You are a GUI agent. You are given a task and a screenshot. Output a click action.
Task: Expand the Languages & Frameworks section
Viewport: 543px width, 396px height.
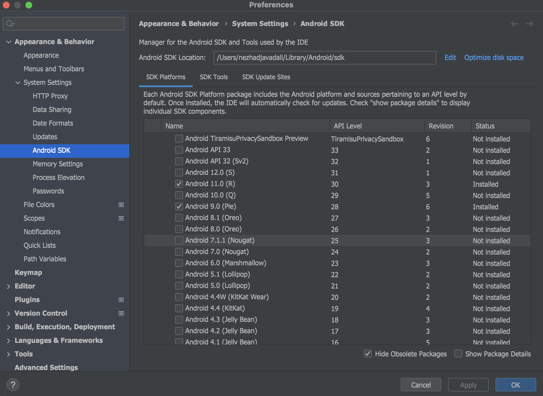(9, 341)
